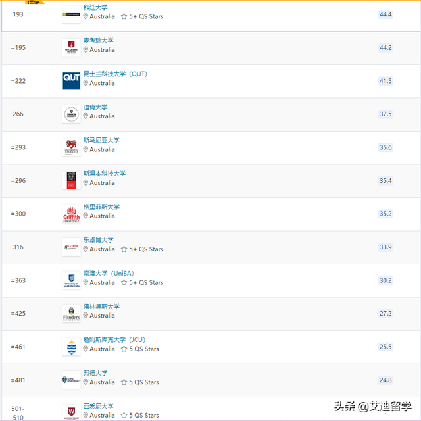Click the rank number =222
Image resolution: width=421 pixels, height=421 pixels.
pyautogui.click(x=18, y=81)
